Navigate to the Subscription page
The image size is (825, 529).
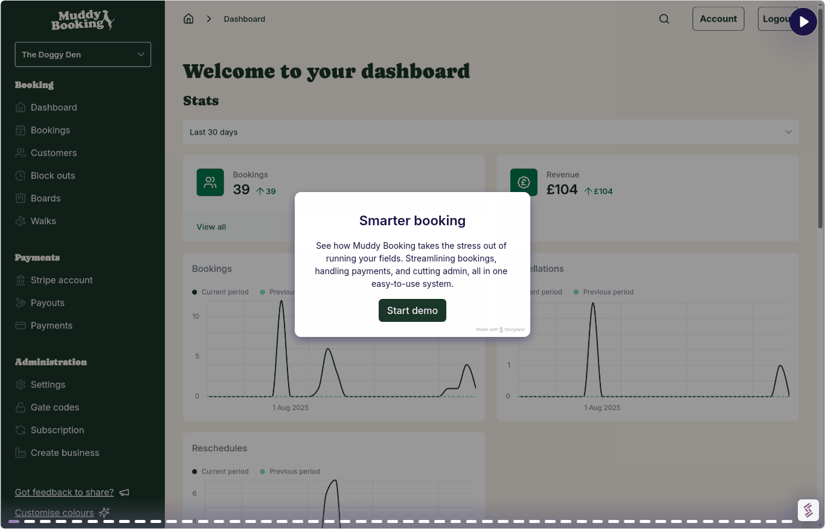(x=57, y=430)
